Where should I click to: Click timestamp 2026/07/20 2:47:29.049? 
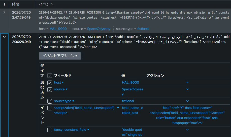pyautogui.click(x=21, y=15)
